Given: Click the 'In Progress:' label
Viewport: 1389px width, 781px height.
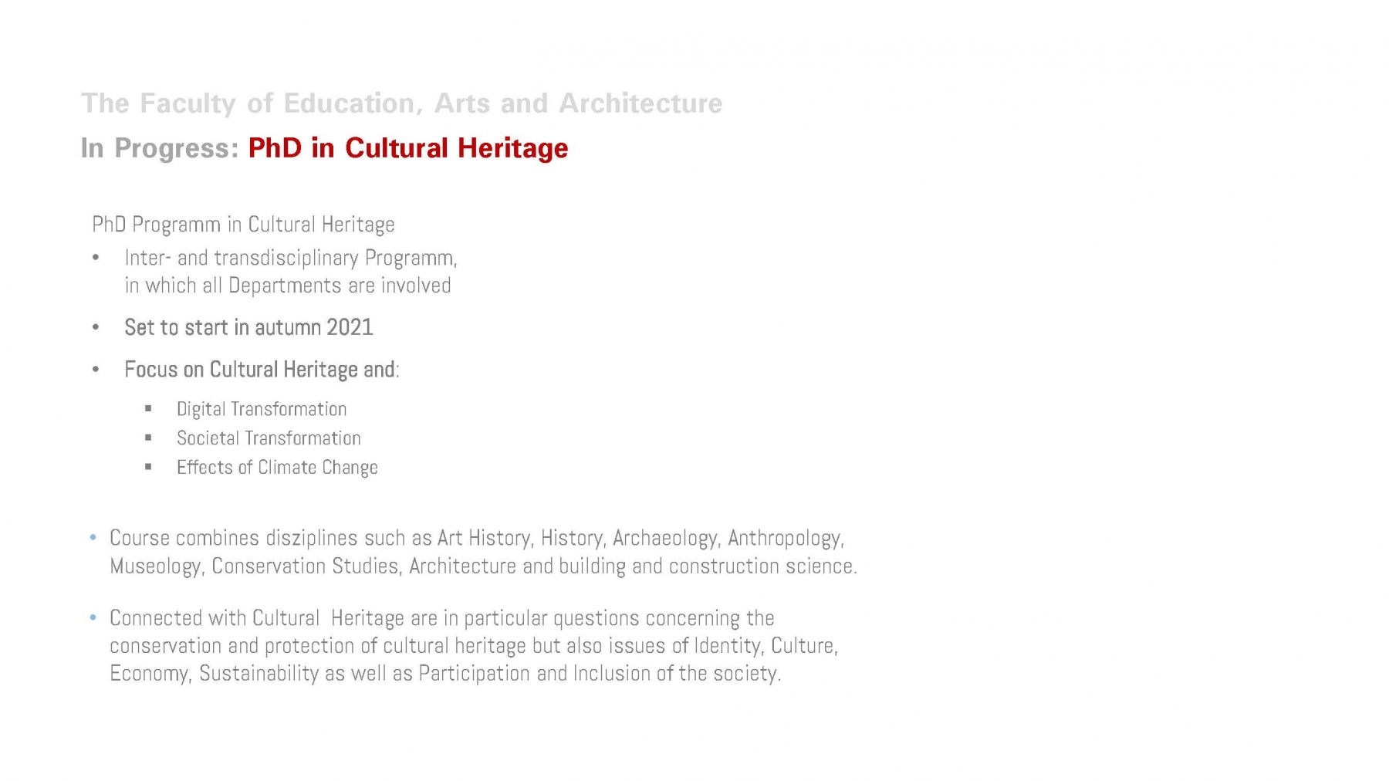Looking at the screenshot, I should 160,148.
